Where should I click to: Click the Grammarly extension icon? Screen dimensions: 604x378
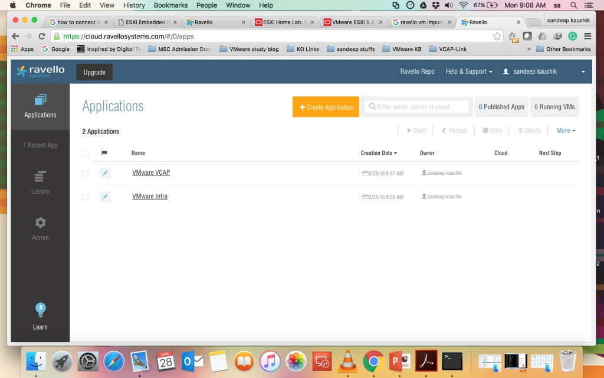572,36
